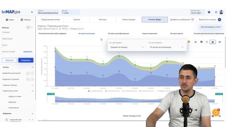Open the Среднее за период grouping dropdown

point(126,47)
